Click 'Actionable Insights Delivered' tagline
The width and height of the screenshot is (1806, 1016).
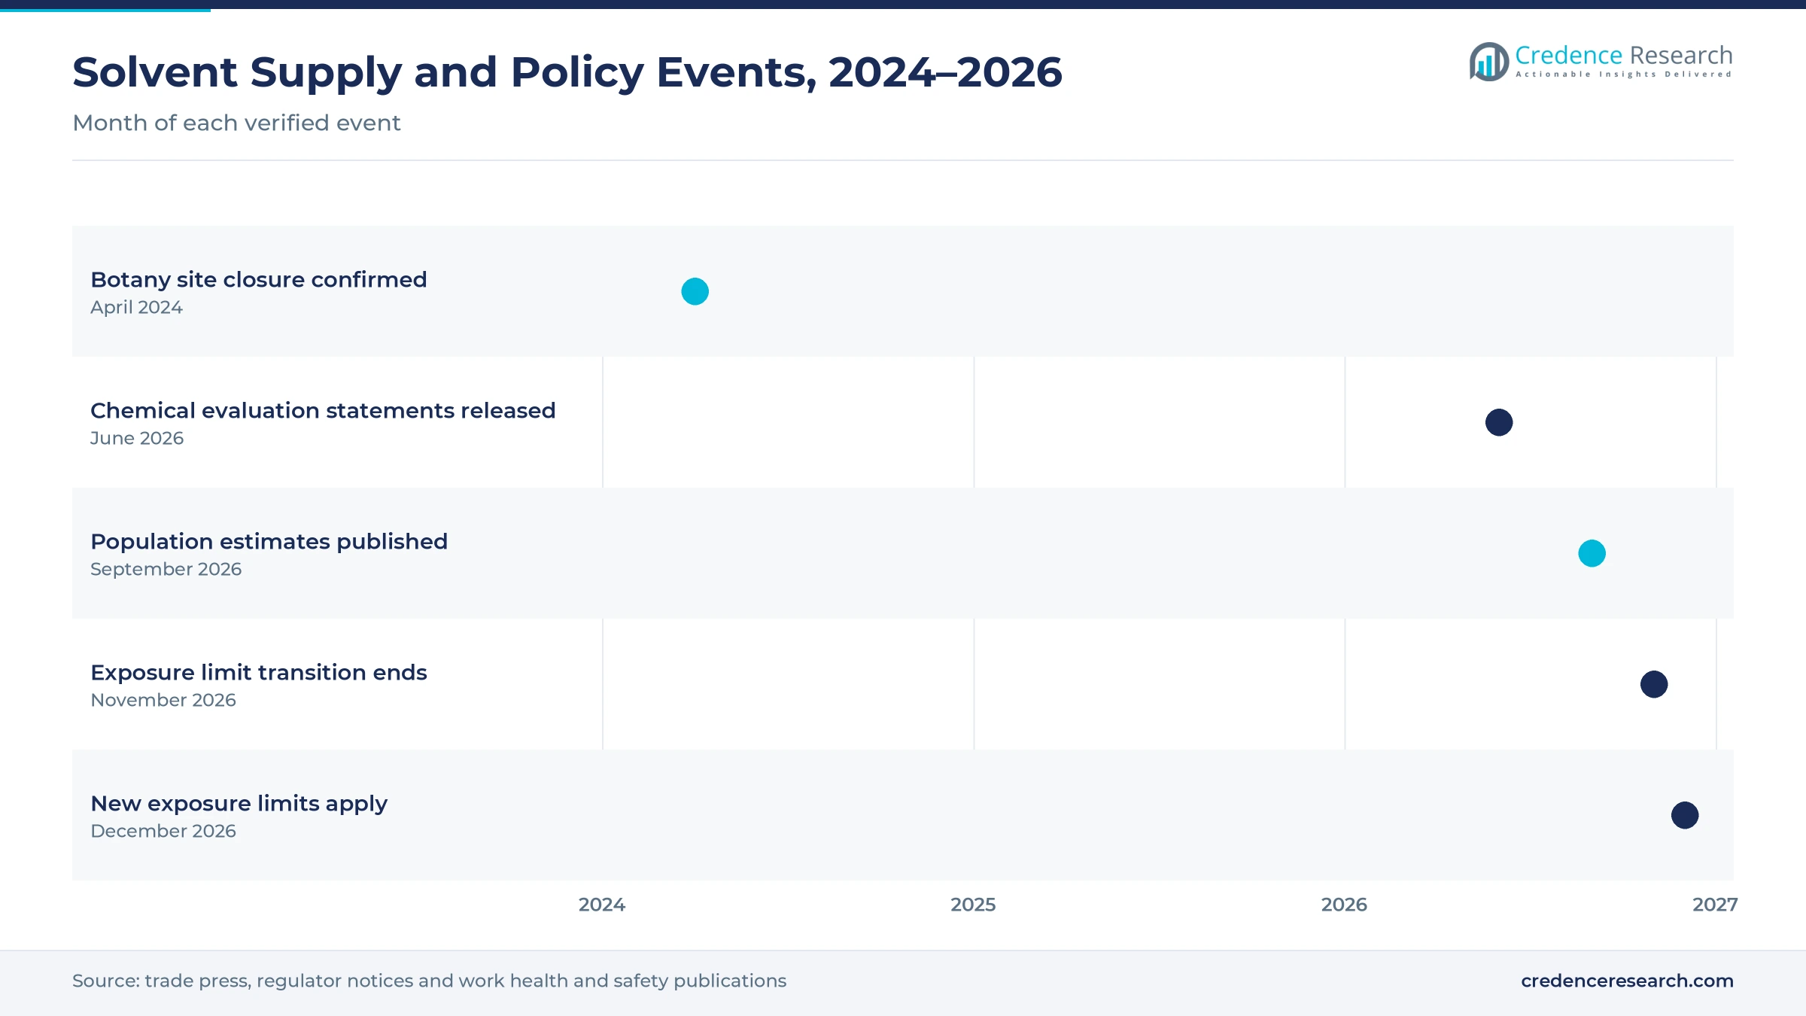[1624, 75]
